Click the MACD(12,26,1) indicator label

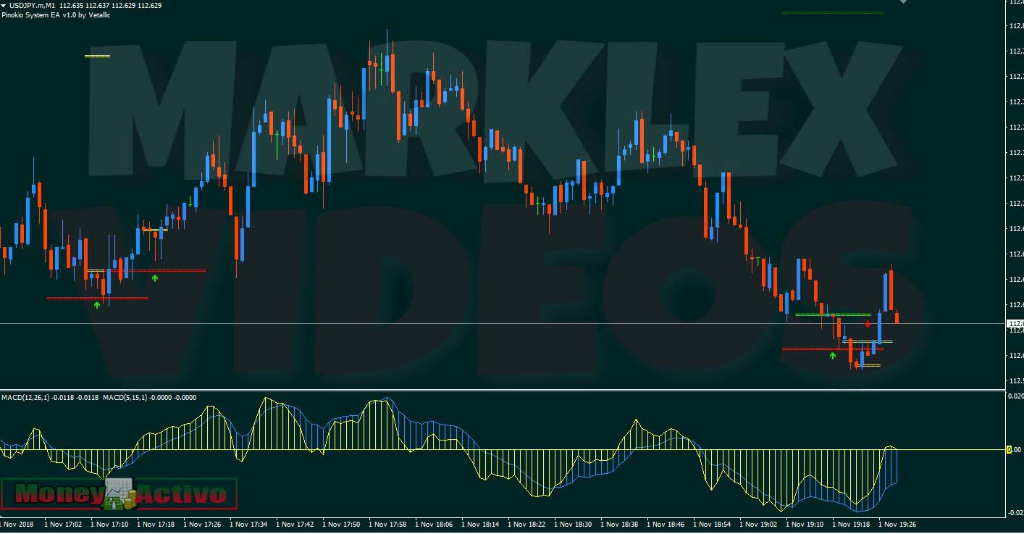click(25, 397)
